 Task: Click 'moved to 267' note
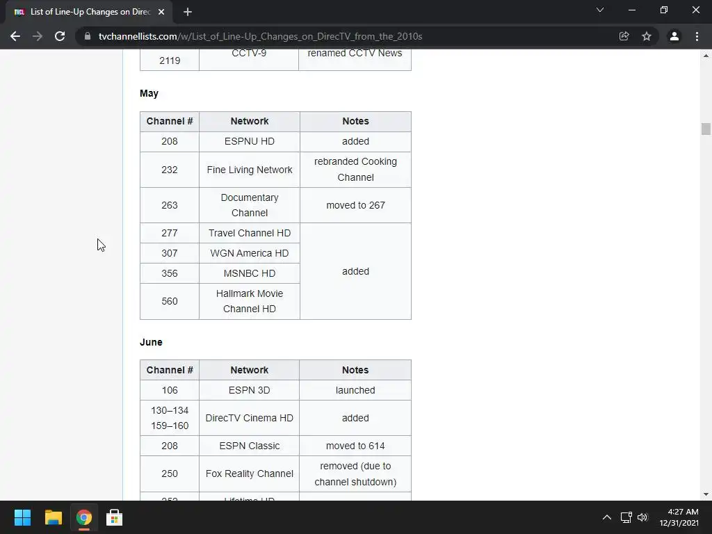click(x=355, y=205)
